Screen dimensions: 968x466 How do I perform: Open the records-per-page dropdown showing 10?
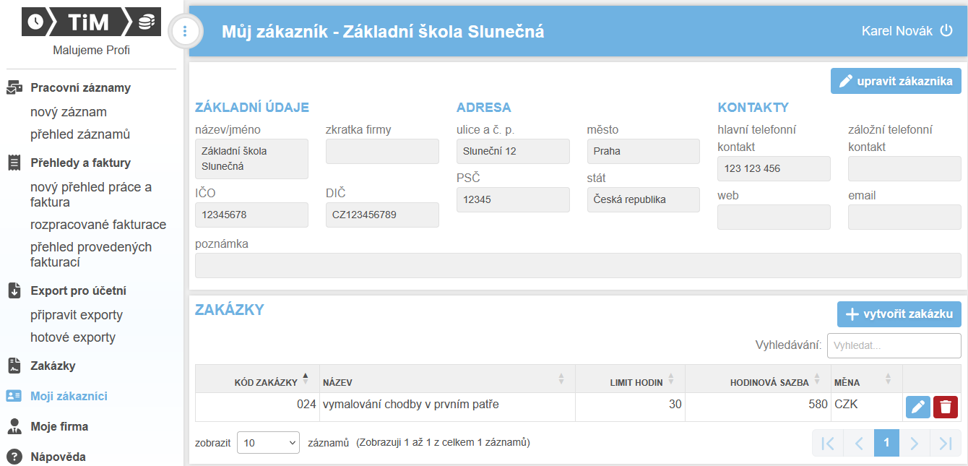[x=268, y=443]
